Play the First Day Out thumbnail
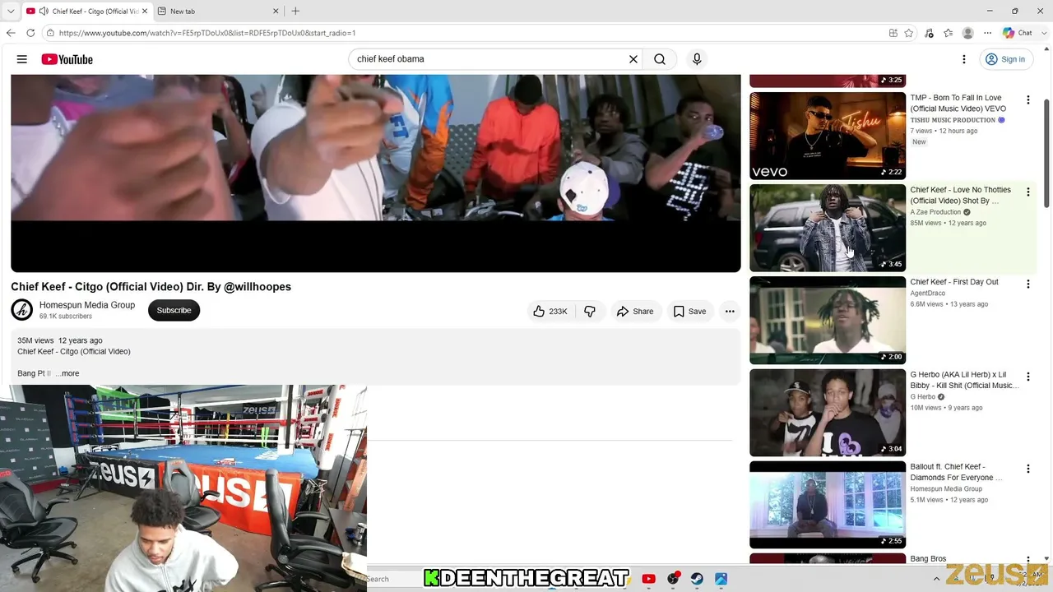 [x=828, y=320]
